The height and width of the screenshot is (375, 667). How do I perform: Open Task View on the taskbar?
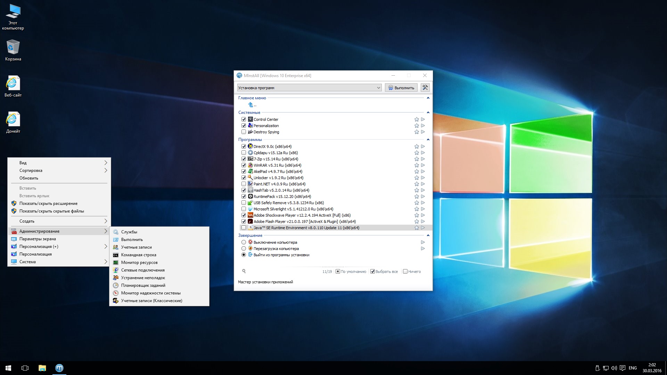point(25,368)
